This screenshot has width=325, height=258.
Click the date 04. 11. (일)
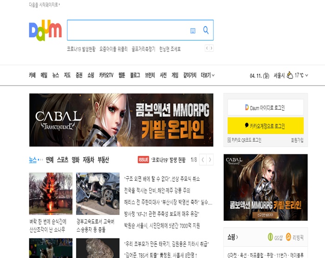click(x=260, y=76)
